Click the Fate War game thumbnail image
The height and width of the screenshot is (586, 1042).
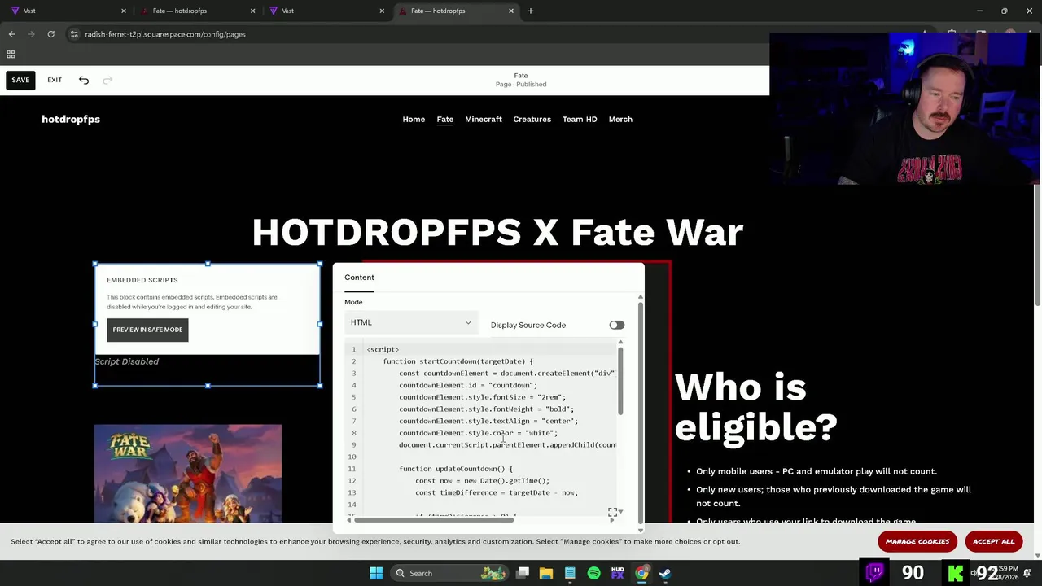188,474
